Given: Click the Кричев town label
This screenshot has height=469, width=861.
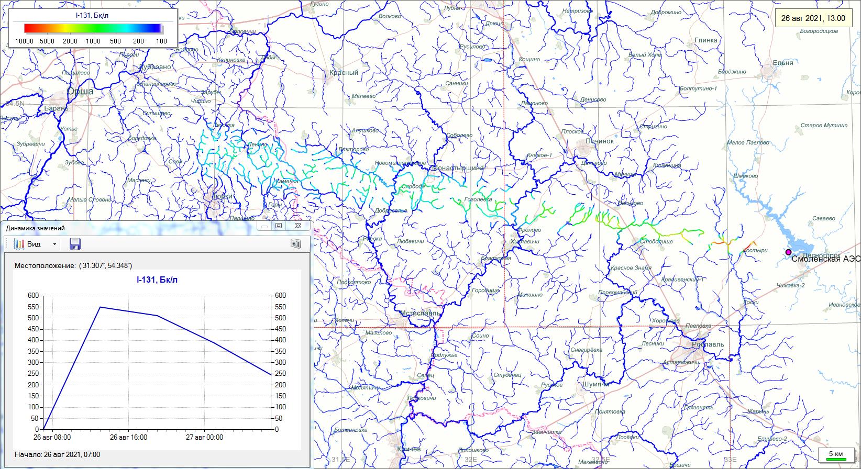Looking at the screenshot, I should pos(410,449).
